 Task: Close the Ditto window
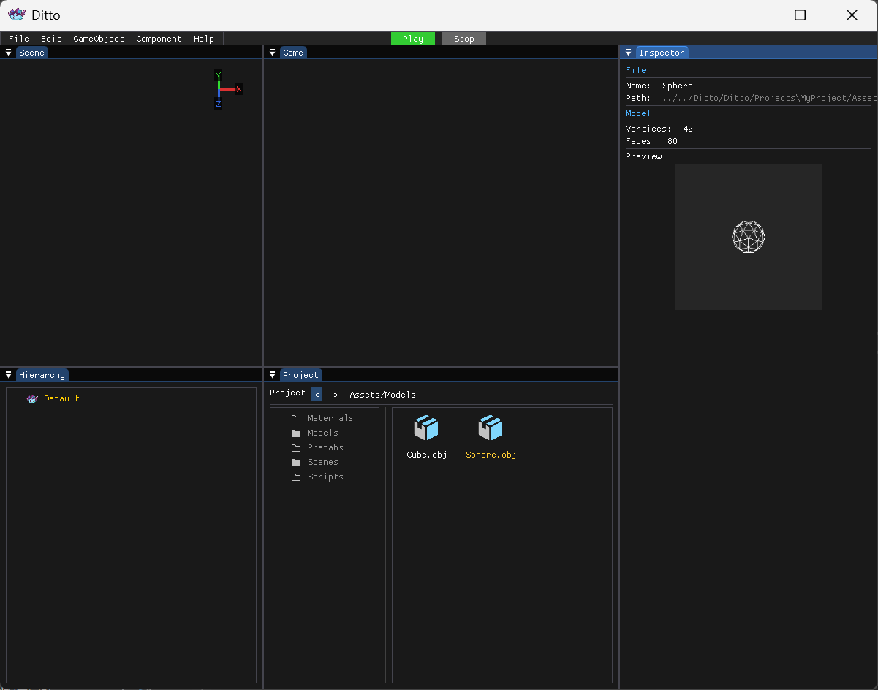pos(852,15)
